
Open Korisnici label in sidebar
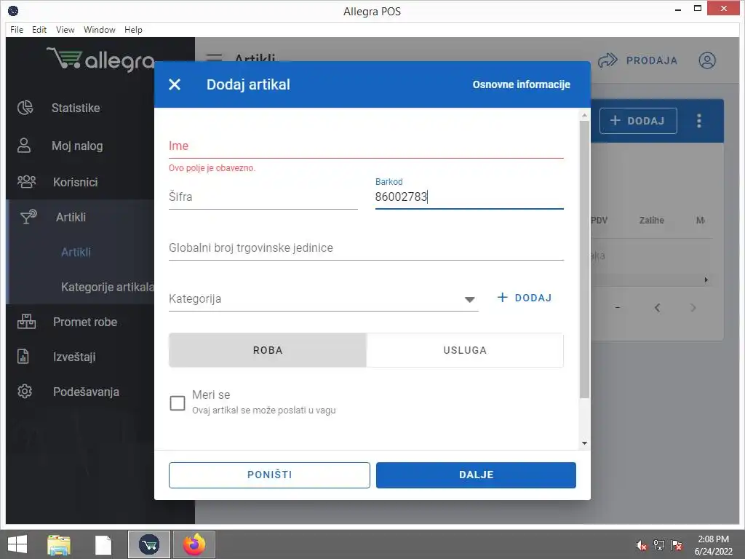coord(75,181)
